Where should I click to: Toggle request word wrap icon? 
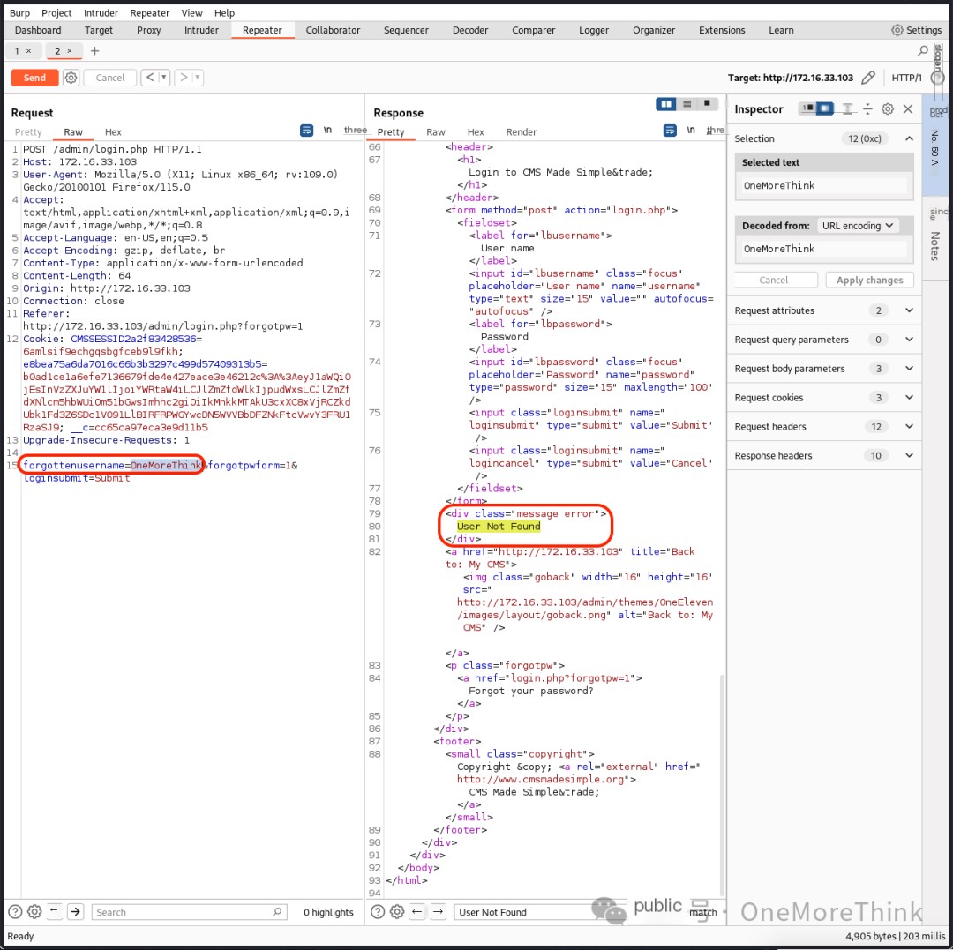click(306, 130)
